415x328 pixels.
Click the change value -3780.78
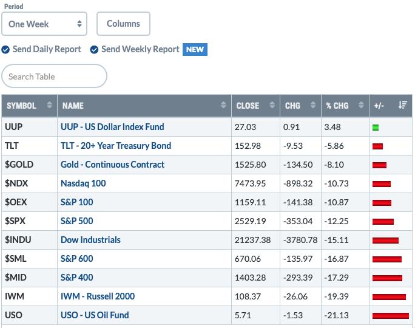pyautogui.click(x=300, y=240)
